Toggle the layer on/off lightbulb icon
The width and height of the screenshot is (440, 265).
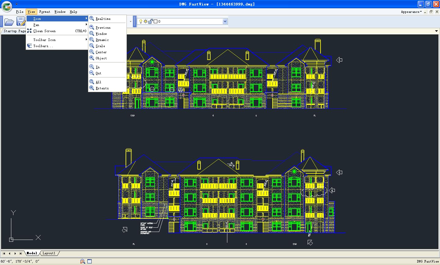(141, 21)
